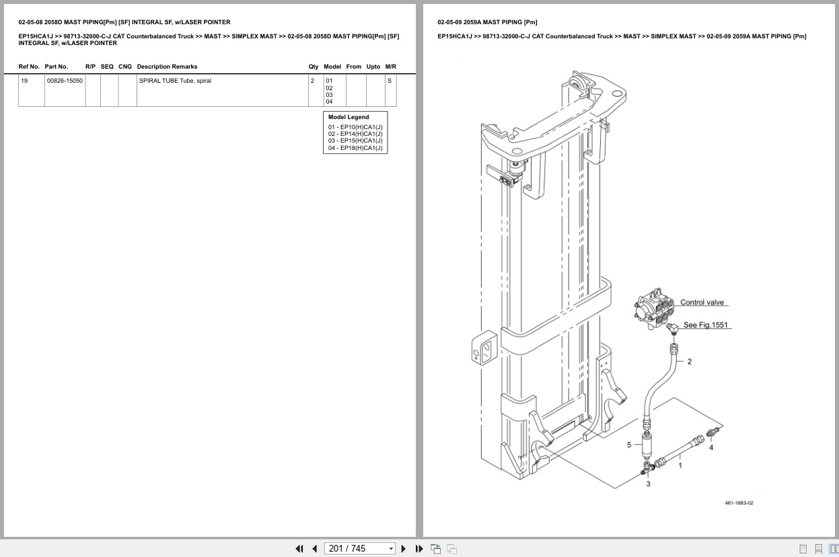The width and height of the screenshot is (839, 557).
Task: Click the Ref No. column header
Action: (x=29, y=67)
